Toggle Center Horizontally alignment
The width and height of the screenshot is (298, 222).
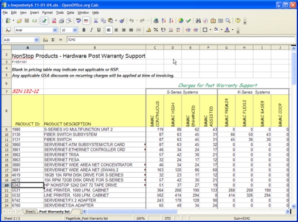click(x=116, y=30)
